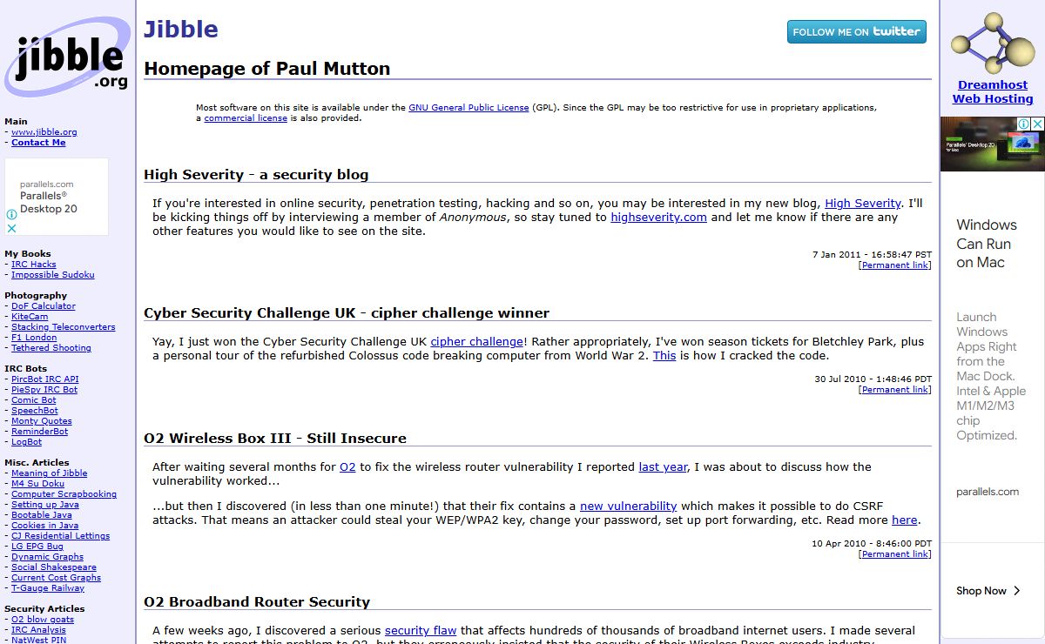The image size is (1045, 644).
Task: Go to PircBot IRC API in sidebar
Action: click(x=44, y=379)
